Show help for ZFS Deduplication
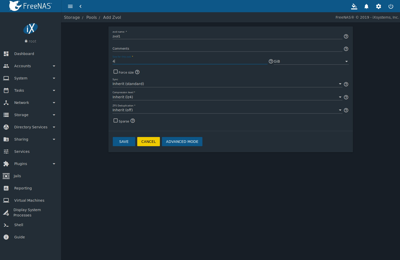 click(x=346, y=110)
